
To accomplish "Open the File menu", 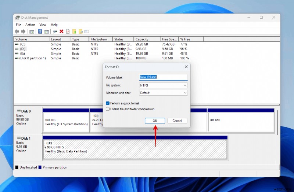I will pos(18,25).
